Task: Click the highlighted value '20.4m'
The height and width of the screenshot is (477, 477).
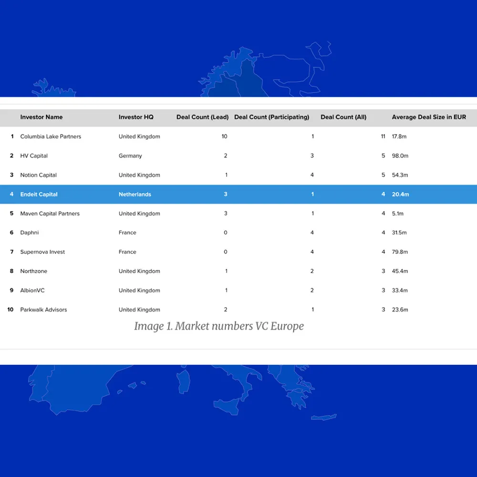Action: (x=400, y=195)
